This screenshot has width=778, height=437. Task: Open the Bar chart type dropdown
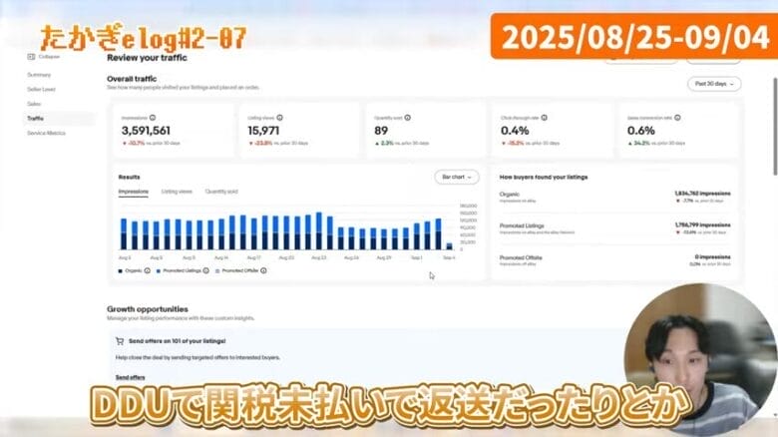[x=457, y=177]
